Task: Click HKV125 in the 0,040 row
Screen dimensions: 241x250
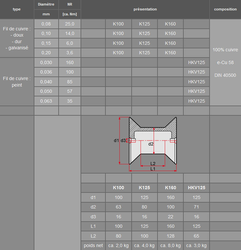Action: pyautogui.click(x=196, y=82)
